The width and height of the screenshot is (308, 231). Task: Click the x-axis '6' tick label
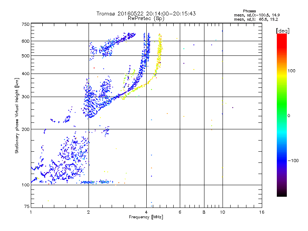click(180, 212)
